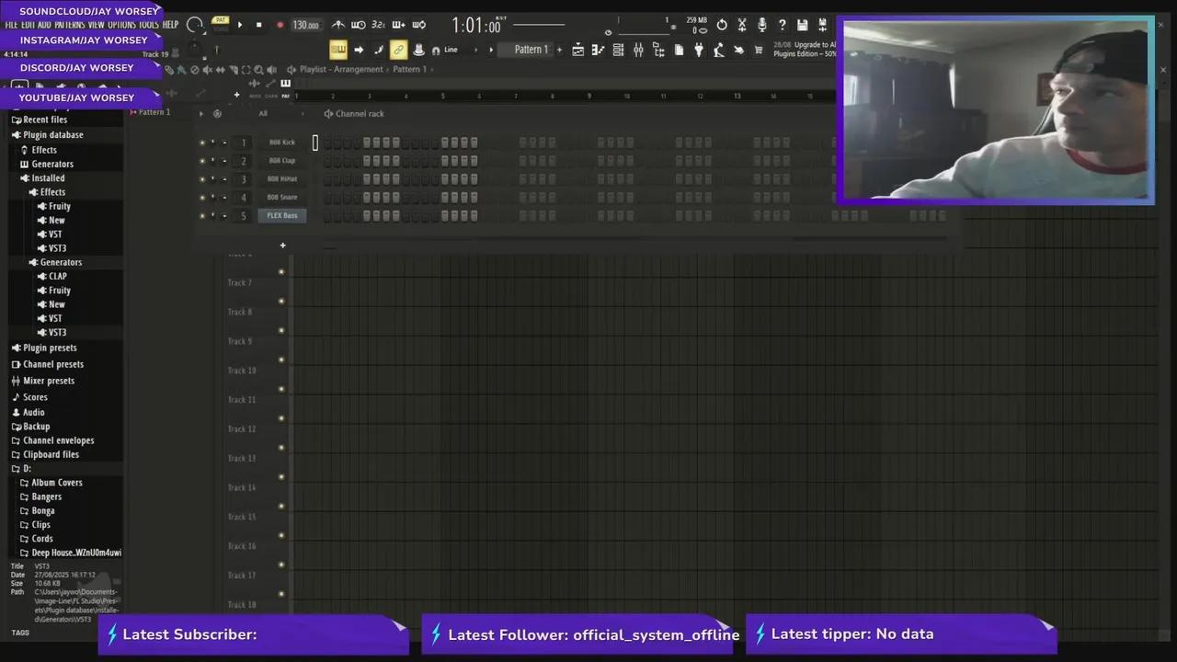Open the Mixer window icon
Viewport: 1177px width, 662px height.
(638, 50)
